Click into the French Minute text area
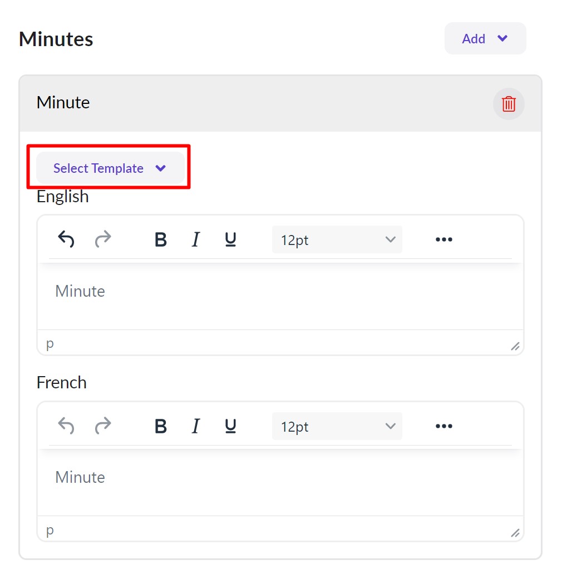Image resolution: width=562 pixels, height=575 pixels. (280, 483)
